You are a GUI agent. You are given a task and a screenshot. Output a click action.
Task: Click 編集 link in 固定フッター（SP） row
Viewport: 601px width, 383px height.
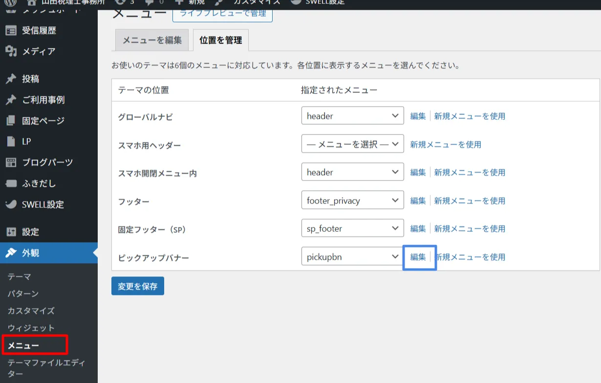point(418,228)
